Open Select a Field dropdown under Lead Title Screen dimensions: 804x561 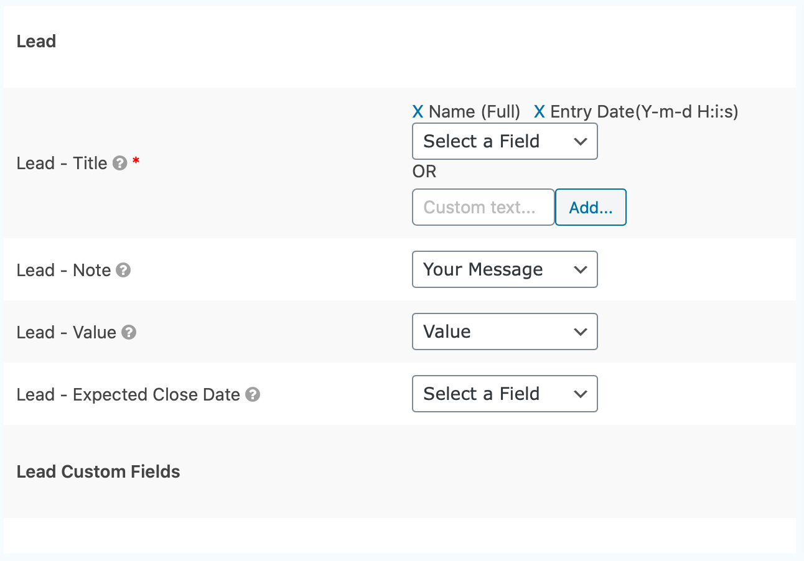click(x=505, y=142)
